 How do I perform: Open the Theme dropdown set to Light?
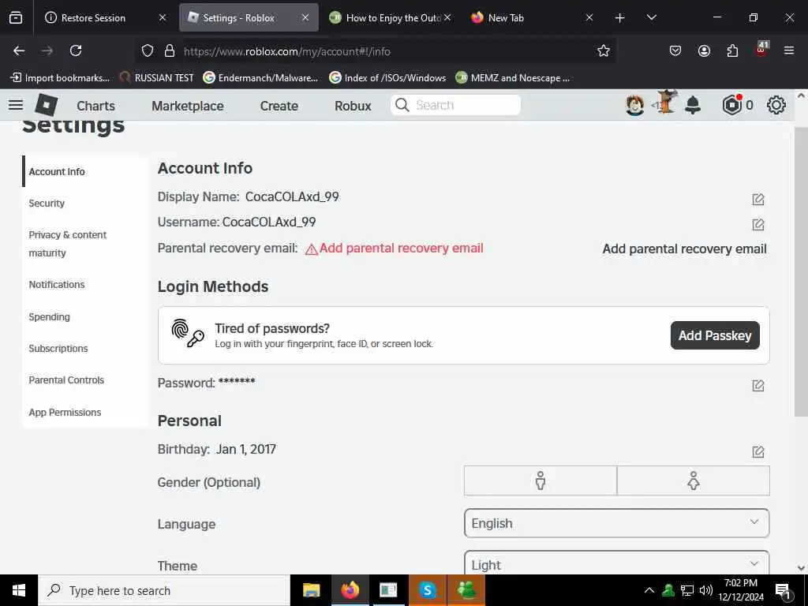617,563
